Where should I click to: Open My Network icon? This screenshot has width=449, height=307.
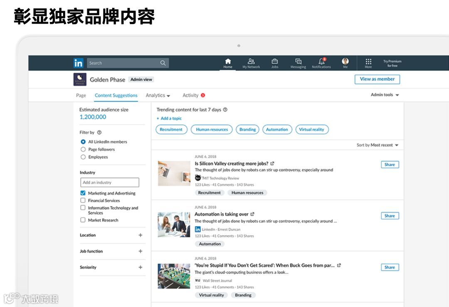[x=251, y=61]
